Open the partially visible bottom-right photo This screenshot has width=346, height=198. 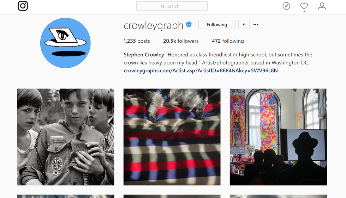278,196
